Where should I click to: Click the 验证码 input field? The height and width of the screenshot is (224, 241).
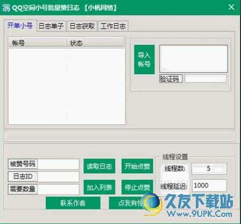(x=205, y=79)
